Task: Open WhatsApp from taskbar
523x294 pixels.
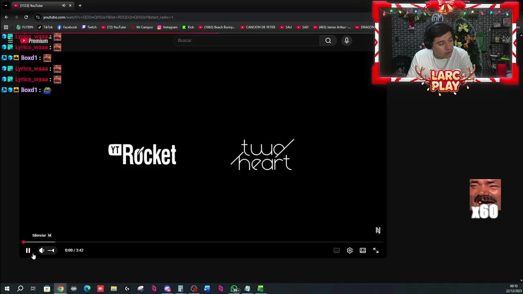Action: pos(234,289)
